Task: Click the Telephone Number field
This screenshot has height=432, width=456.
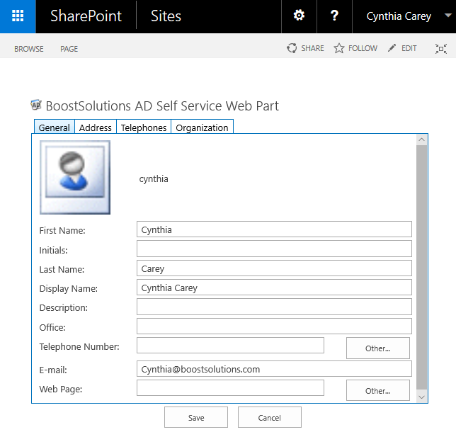Action: click(x=230, y=346)
